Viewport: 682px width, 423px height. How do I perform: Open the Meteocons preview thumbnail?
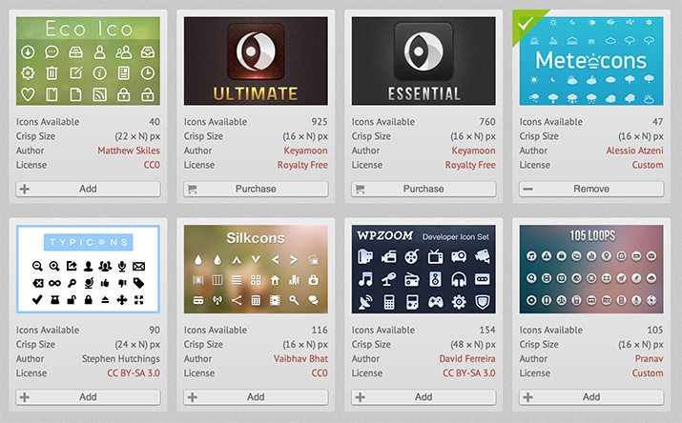coord(591,61)
